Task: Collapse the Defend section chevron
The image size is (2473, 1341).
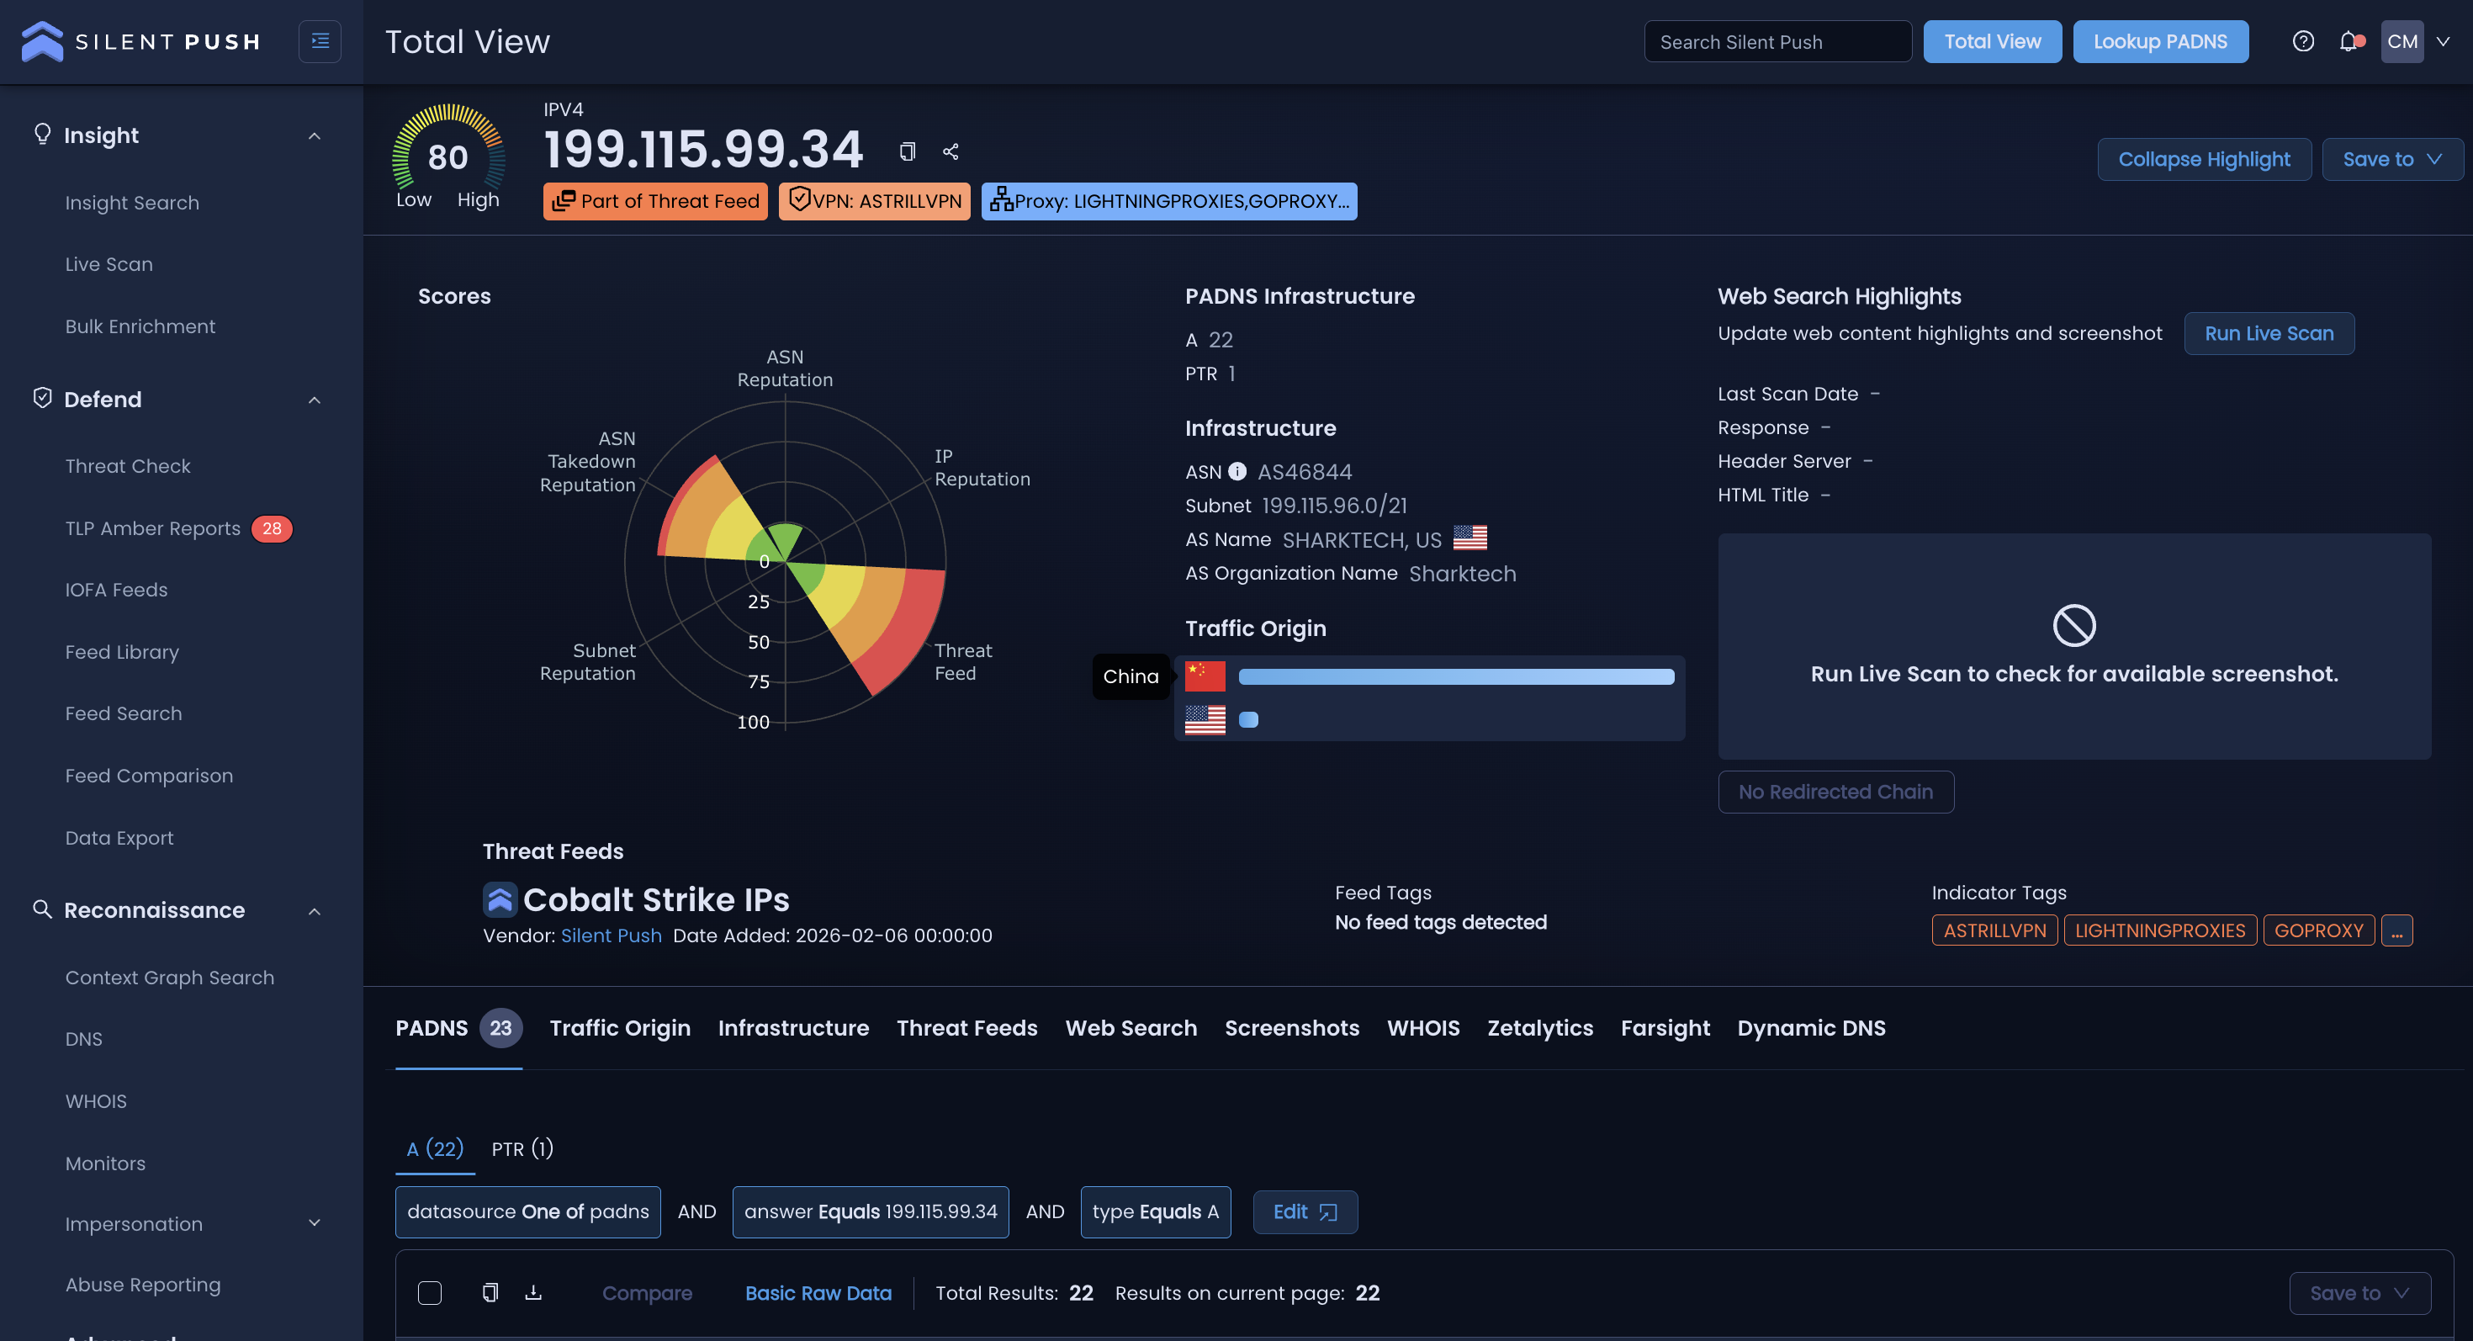Action: pyautogui.click(x=314, y=400)
